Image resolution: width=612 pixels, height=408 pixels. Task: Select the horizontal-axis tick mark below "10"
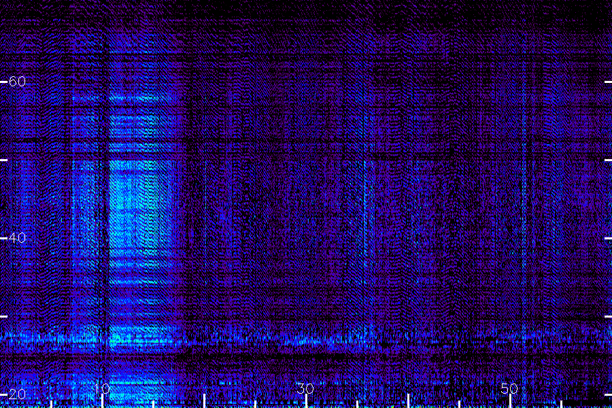[102, 401]
